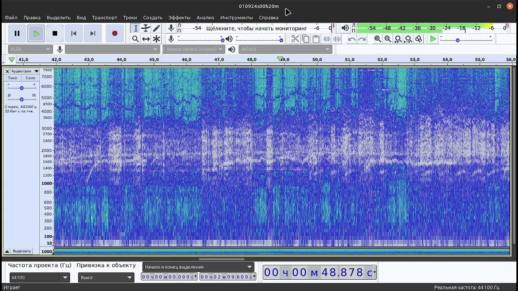Click the Play-at-speed green arrow
Image resolution: width=518 pixels, height=291 pixels.
(433, 39)
